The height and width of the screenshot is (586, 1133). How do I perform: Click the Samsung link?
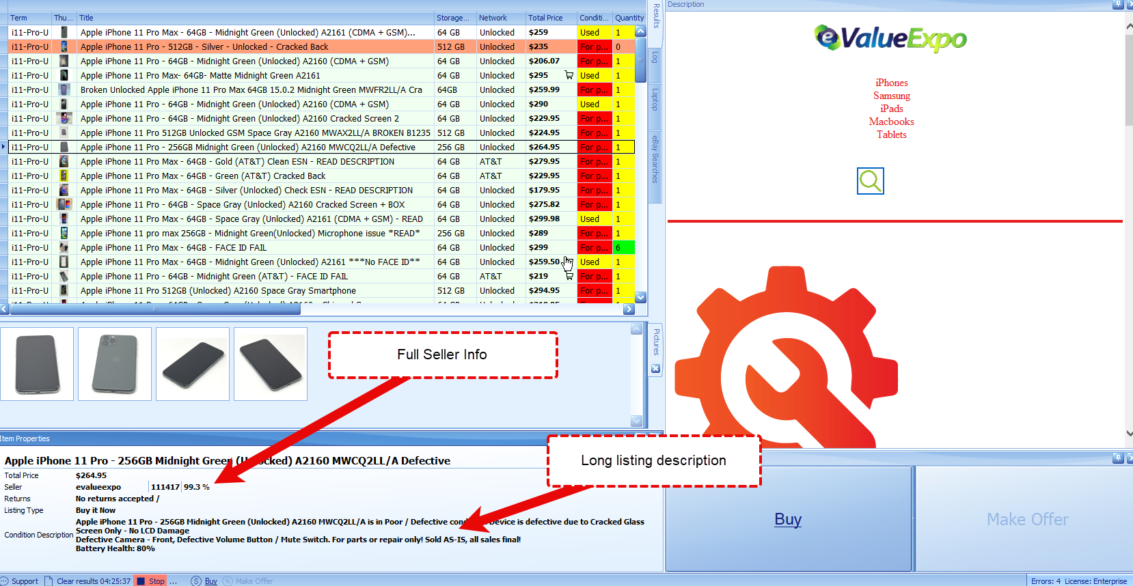point(892,96)
